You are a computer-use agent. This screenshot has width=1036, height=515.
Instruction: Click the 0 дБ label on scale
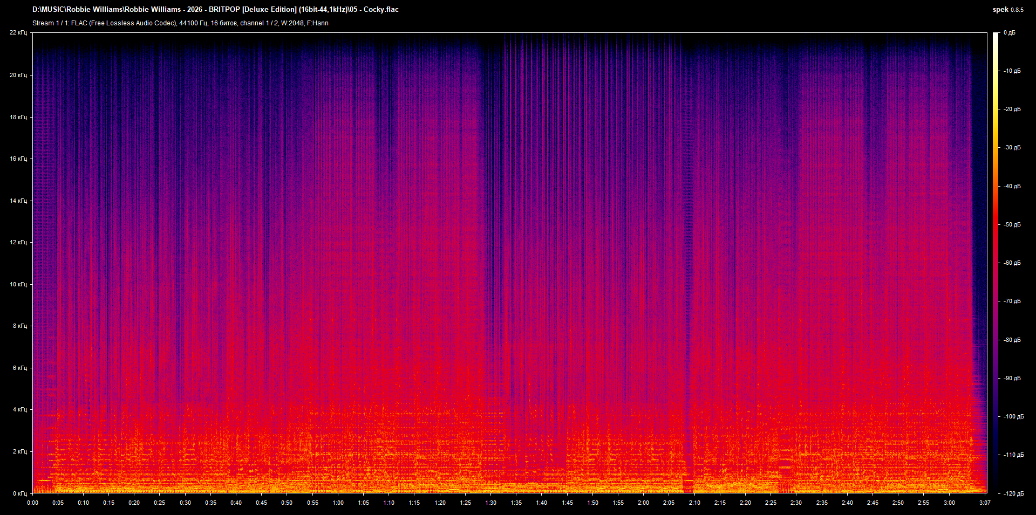pos(1009,33)
